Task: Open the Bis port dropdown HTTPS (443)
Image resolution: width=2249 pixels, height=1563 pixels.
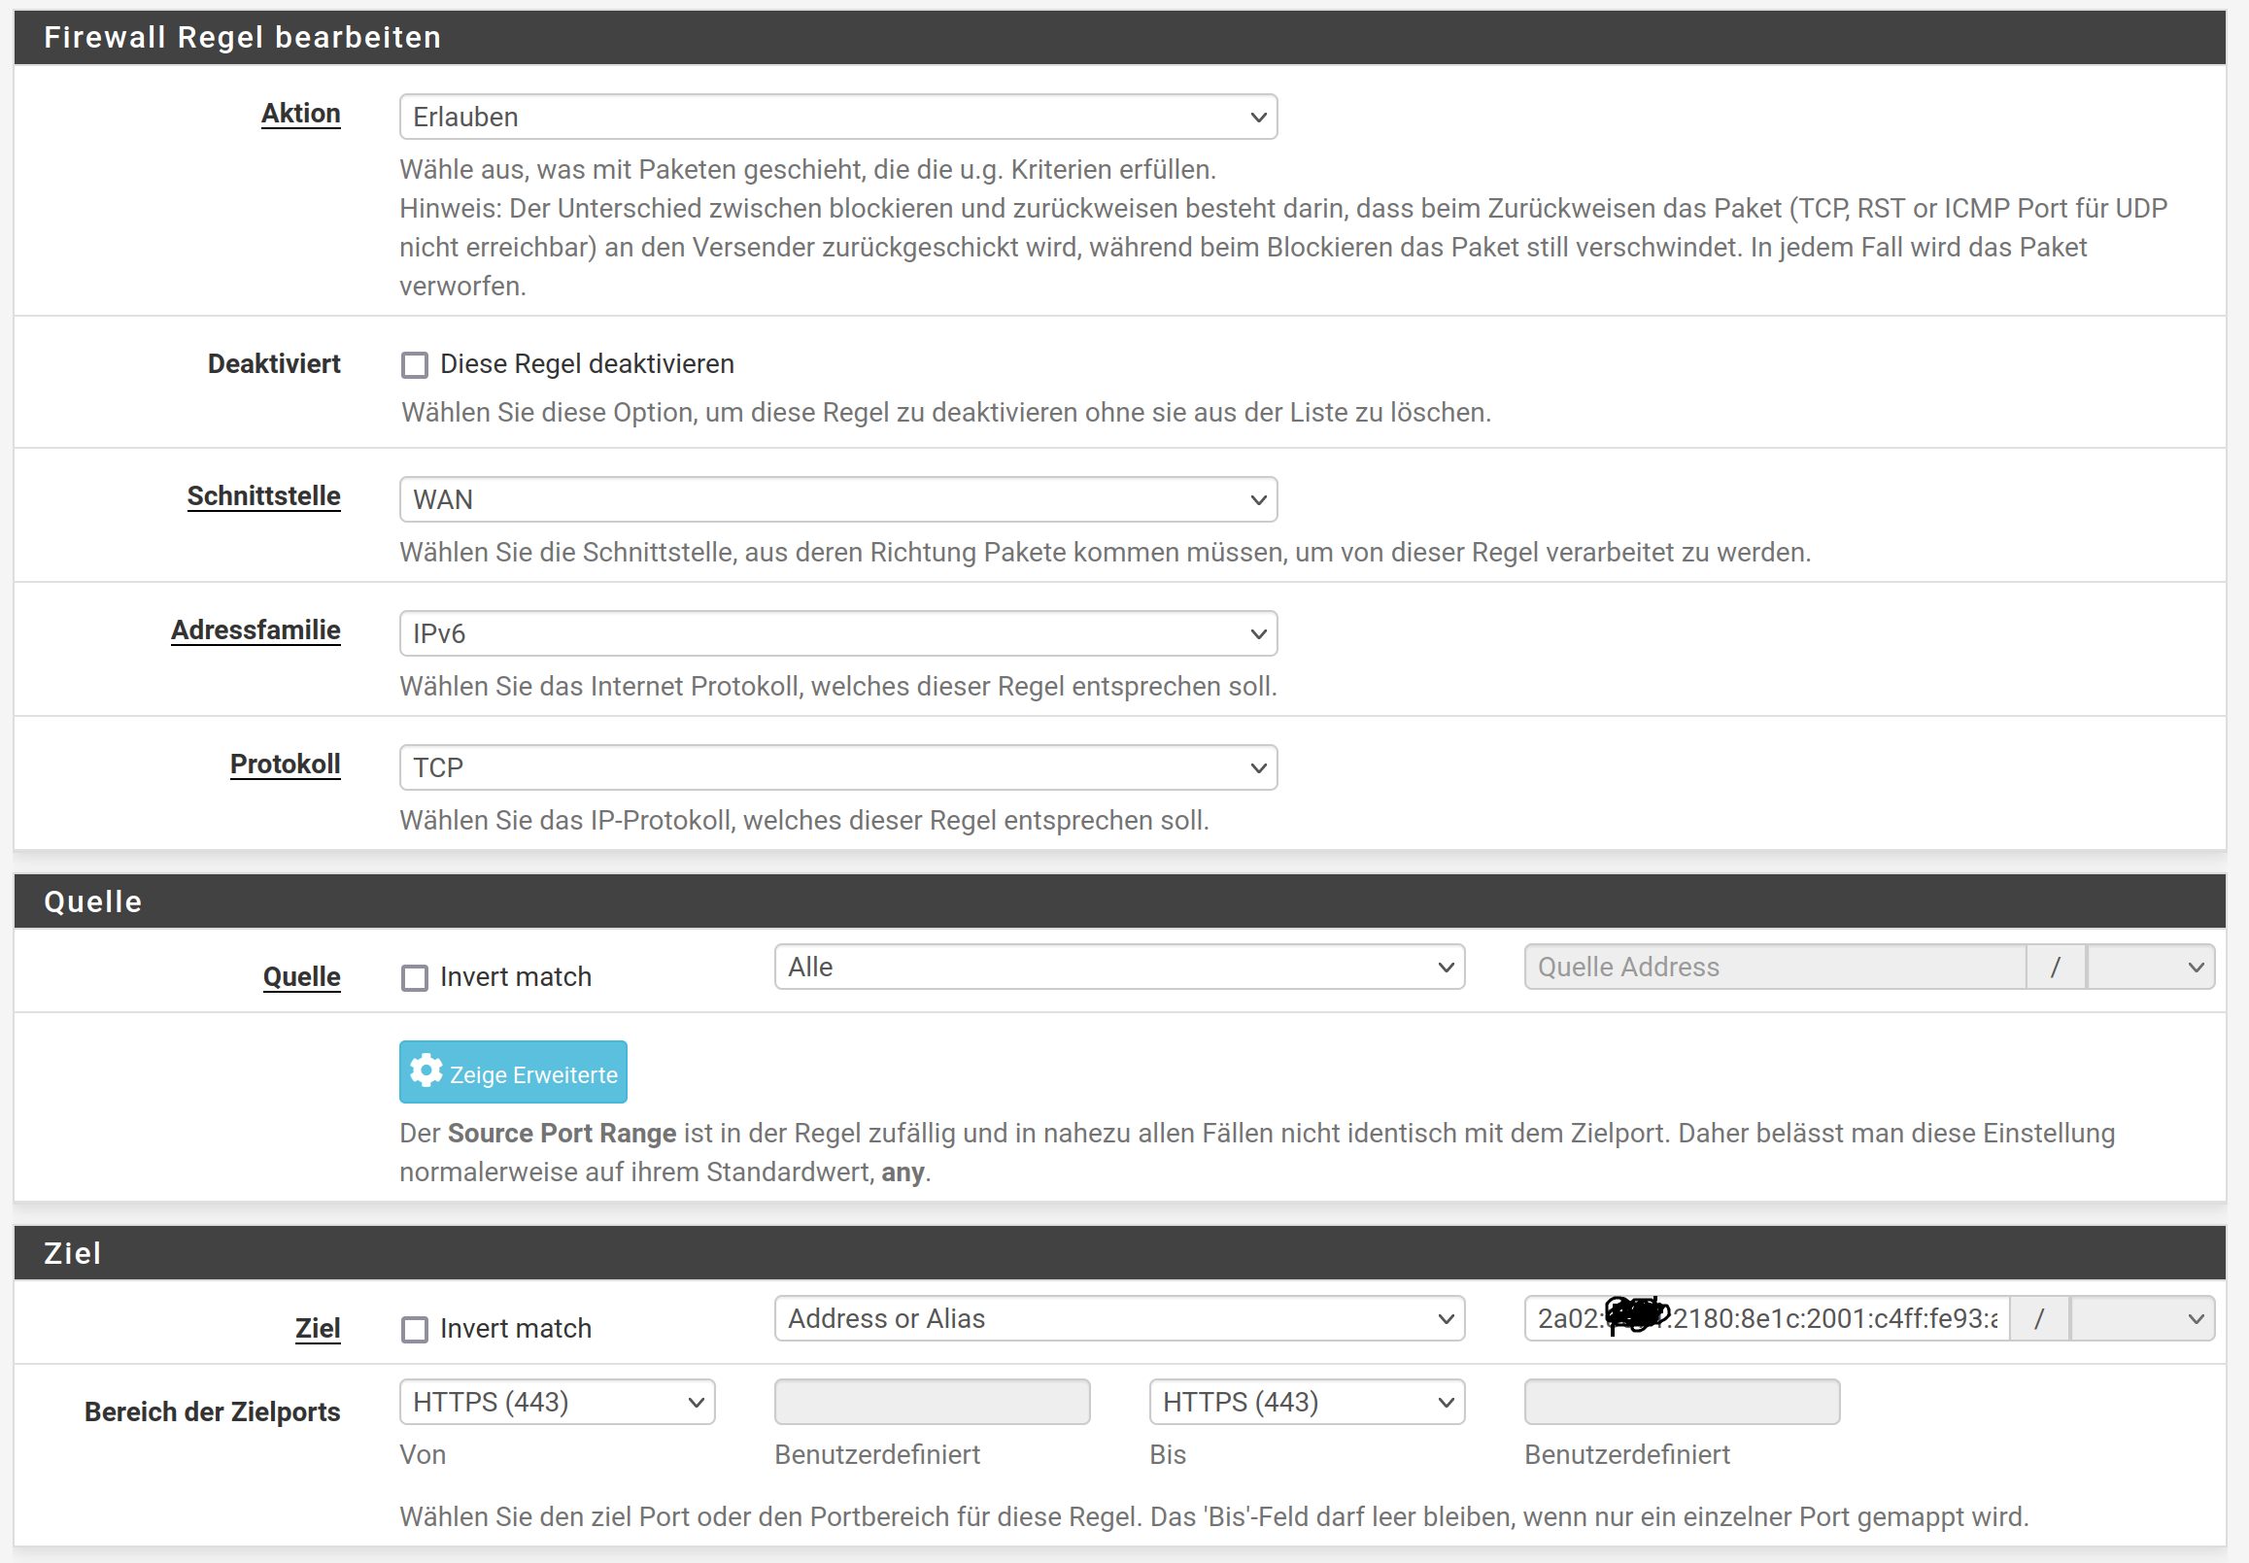Action: 1307,1403
